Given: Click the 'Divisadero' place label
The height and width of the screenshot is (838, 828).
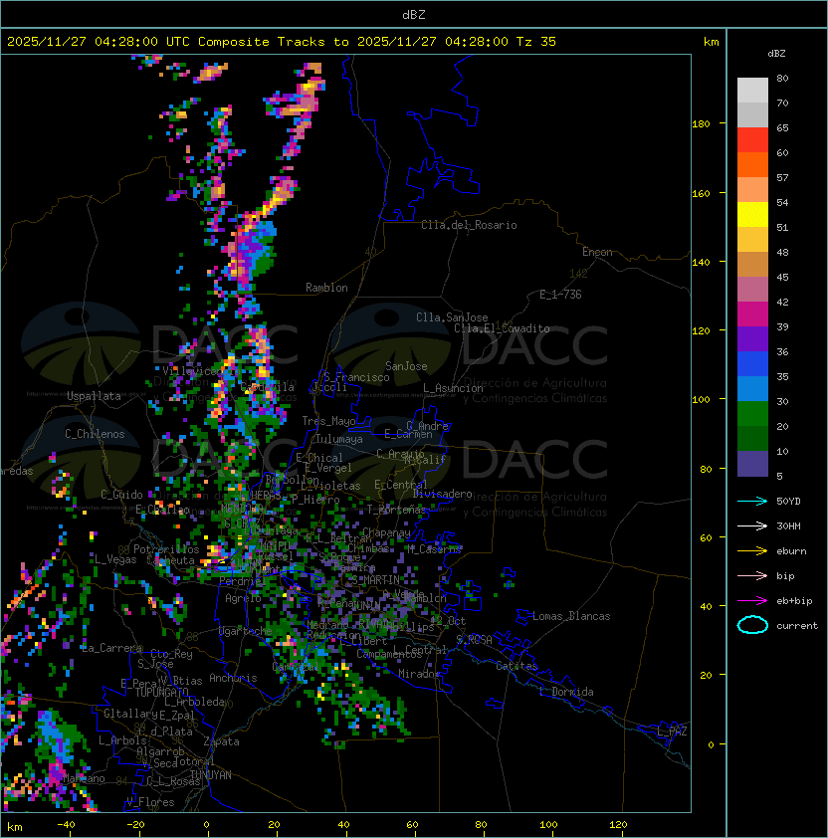Looking at the screenshot, I should tap(443, 494).
